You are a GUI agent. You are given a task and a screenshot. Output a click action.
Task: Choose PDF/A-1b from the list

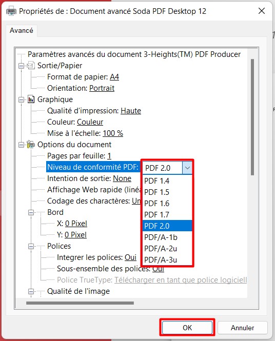click(x=167, y=237)
